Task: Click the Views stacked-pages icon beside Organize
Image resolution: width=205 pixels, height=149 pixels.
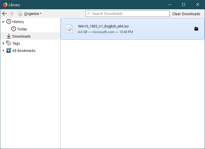Action: tap(20, 13)
